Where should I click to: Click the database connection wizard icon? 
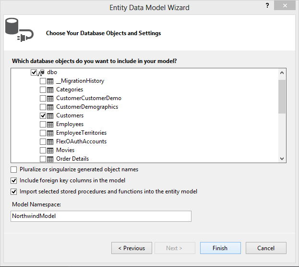[19, 30]
